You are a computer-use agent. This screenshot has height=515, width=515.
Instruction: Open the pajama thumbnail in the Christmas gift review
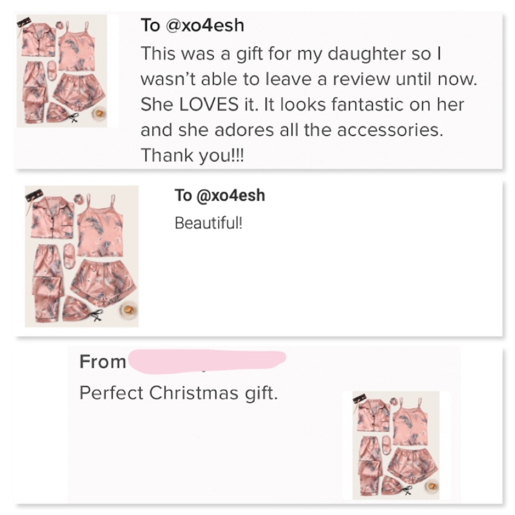coord(396,445)
